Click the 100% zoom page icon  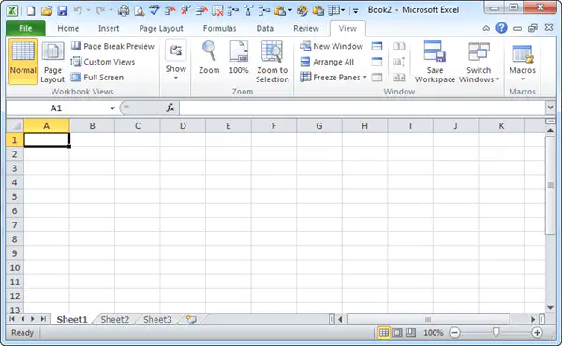click(239, 51)
